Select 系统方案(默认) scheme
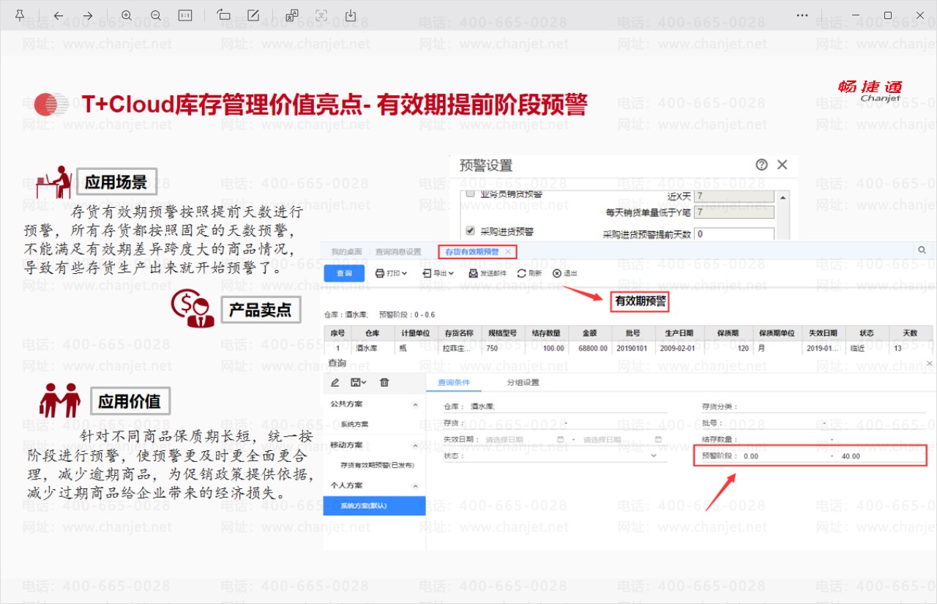Screen dimensions: 937x604 tap(374, 506)
